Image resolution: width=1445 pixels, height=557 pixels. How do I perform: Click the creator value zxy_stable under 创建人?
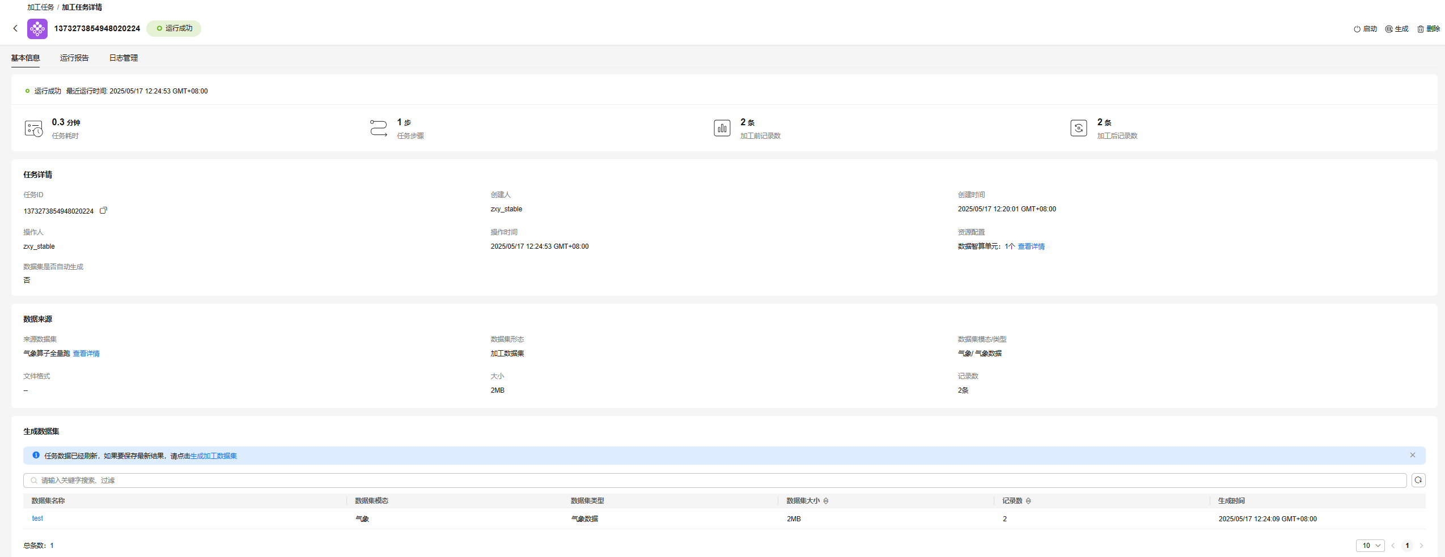506,209
